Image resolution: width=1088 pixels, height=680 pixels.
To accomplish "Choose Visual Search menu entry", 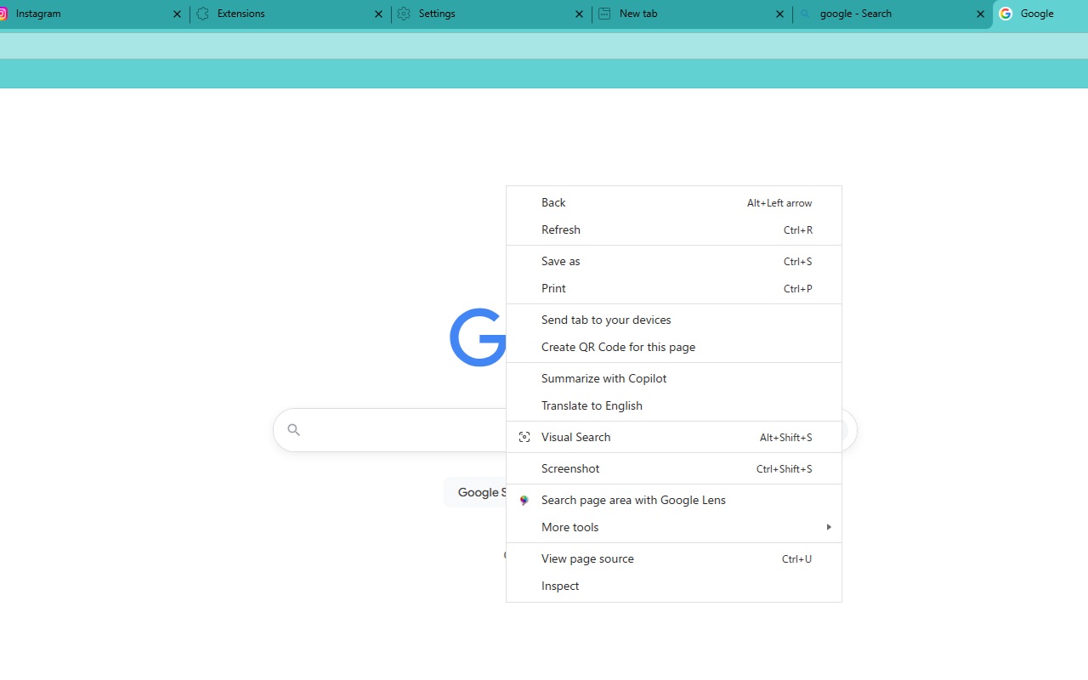I will [674, 437].
